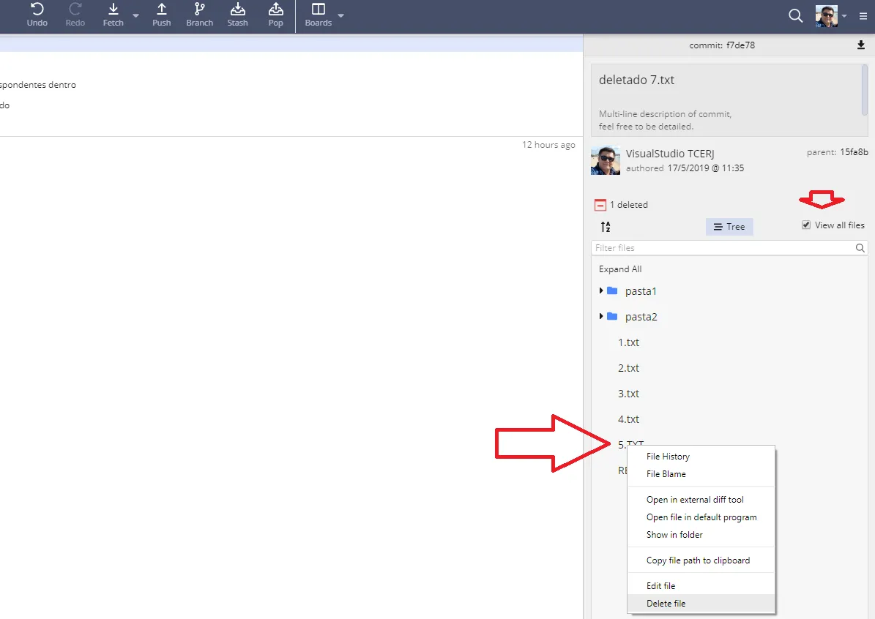
Task: Open search with magnifier icon
Action: click(796, 15)
